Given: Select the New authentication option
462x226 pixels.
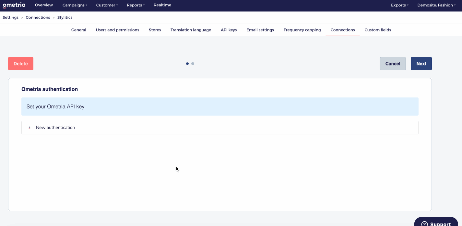Looking at the screenshot, I should (x=220, y=128).
